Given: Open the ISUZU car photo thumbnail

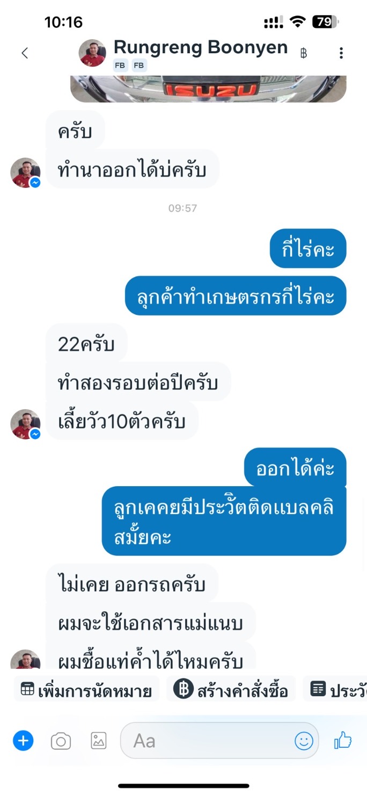Looking at the screenshot, I should pos(208,89).
